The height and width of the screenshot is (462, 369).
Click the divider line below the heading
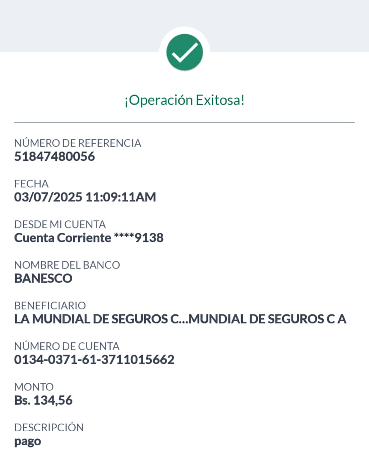(x=184, y=122)
